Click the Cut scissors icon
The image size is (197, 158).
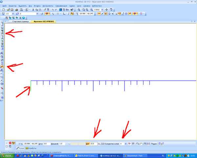(33, 10)
